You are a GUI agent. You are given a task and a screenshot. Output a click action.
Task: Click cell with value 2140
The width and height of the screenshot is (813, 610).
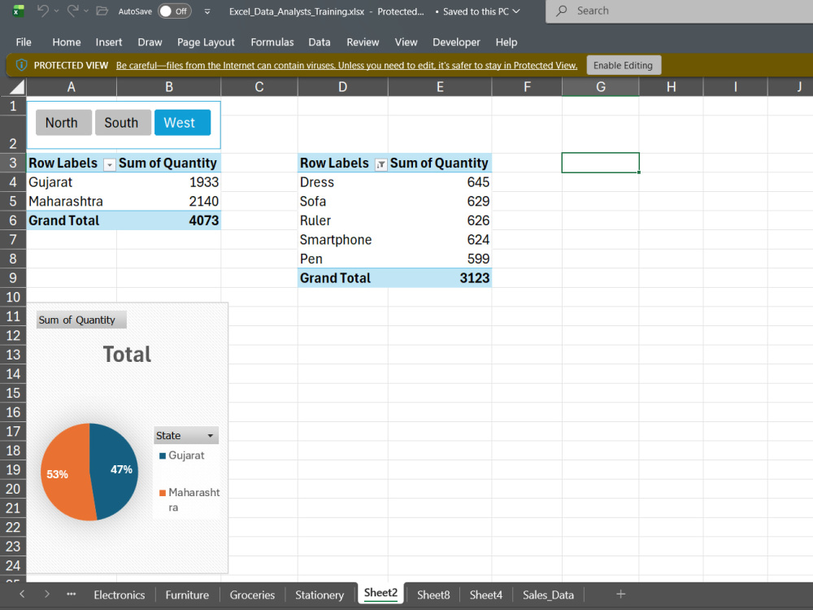click(x=169, y=201)
